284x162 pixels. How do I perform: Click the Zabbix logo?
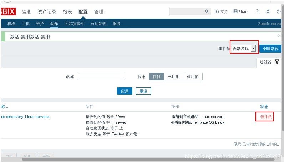pyautogui.click(x=8, y=11)
